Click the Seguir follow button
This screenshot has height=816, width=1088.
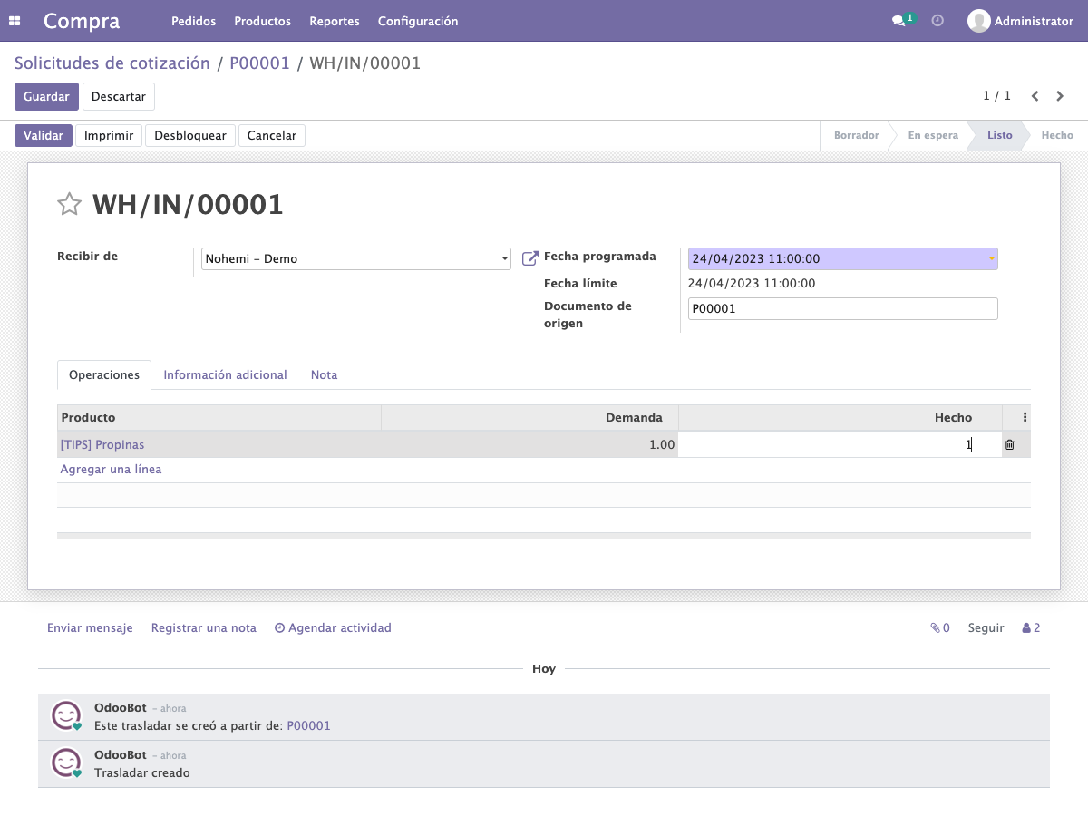click(986, 627)
